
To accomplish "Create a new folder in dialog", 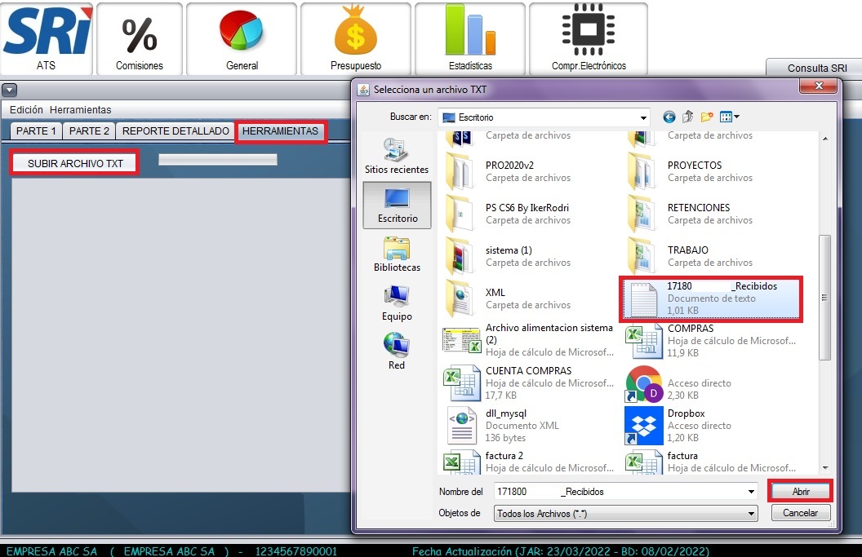I will [706, 117].
